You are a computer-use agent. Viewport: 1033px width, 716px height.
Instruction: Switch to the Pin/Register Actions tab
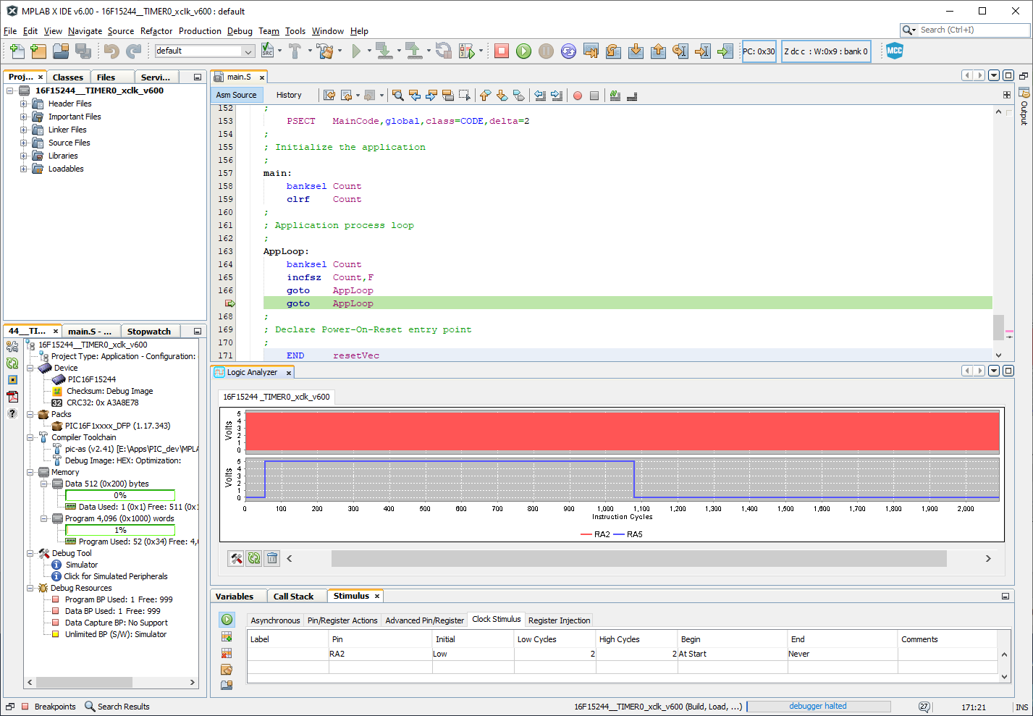pos(342,620)
